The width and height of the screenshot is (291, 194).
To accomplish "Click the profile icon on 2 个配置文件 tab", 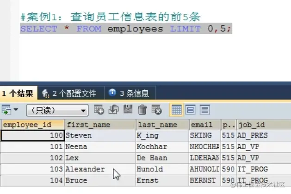I will click(x=45, y=93).
